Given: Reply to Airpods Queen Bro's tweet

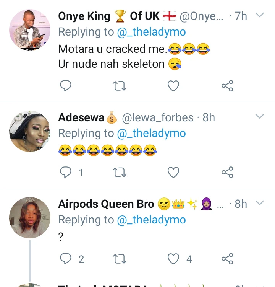Looking at the screenshot, I should (66, 259).
